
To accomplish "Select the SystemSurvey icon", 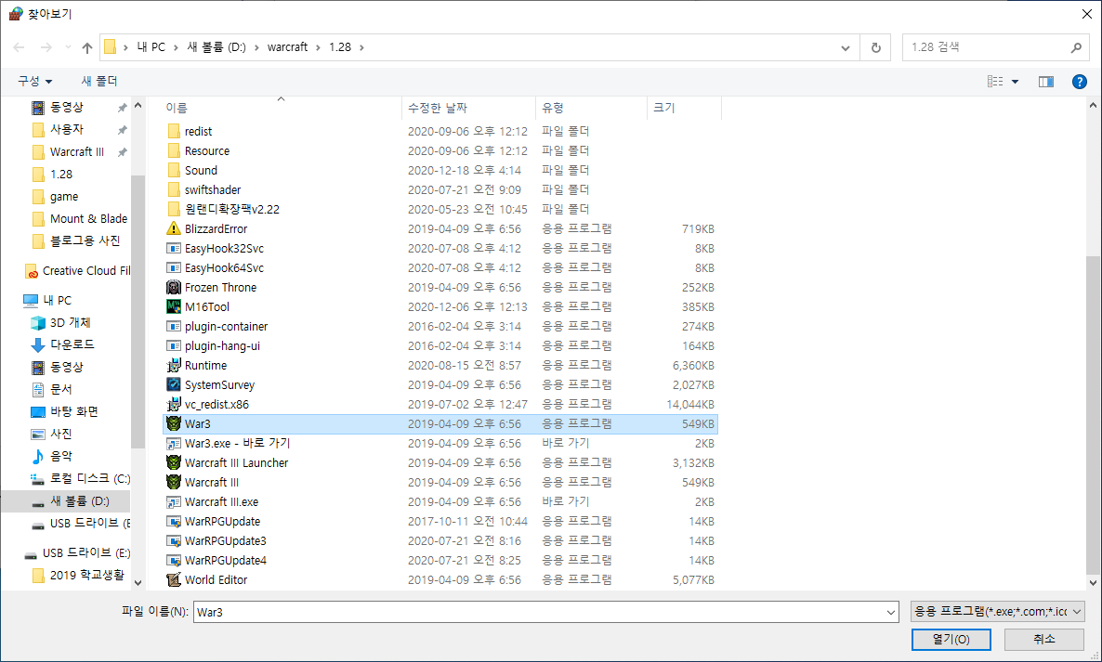I will point(174,384).
